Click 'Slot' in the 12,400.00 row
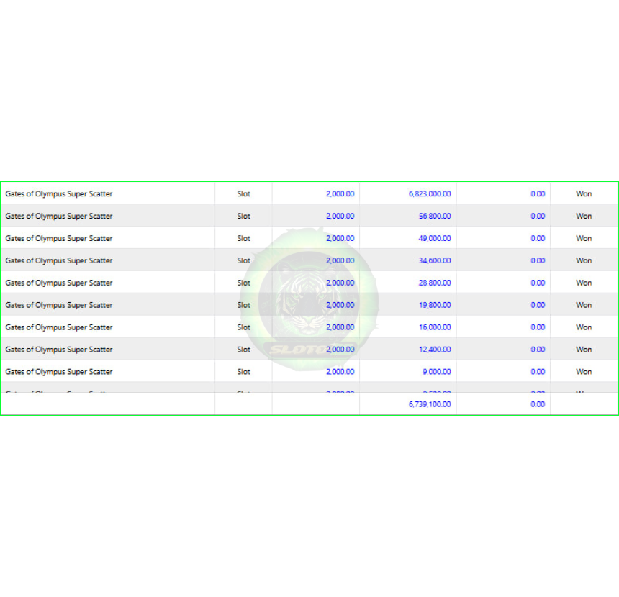This screenshot has width=619, height=597. coord(243,349)
